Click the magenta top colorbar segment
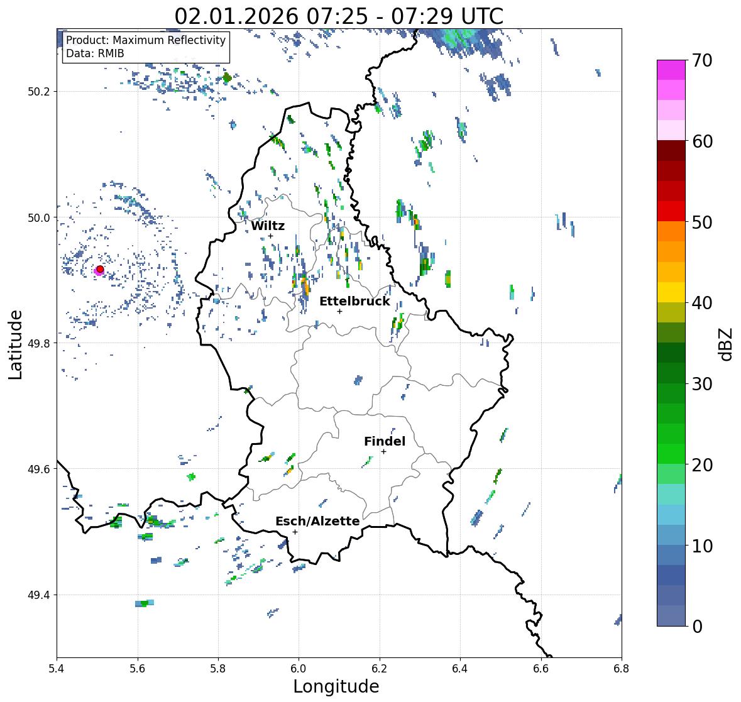Screen dimensions: 741x702 tap(671, 70)
